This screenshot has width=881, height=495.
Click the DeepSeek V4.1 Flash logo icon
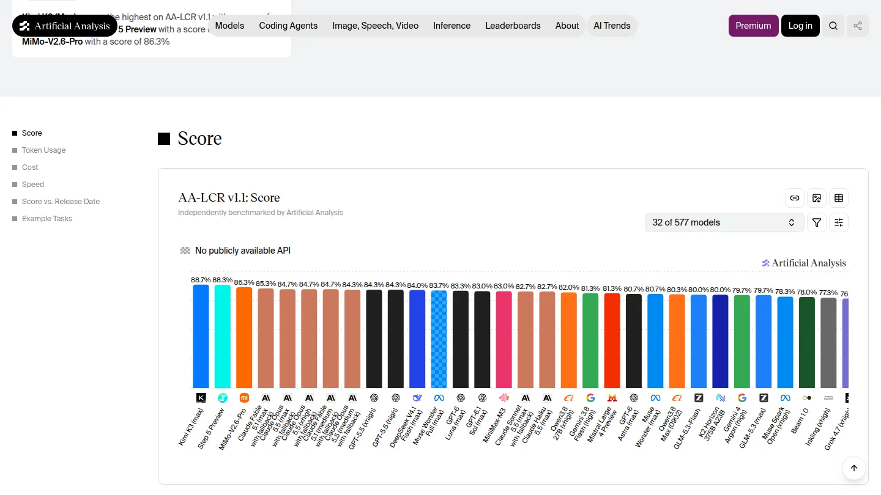(417, 398)
